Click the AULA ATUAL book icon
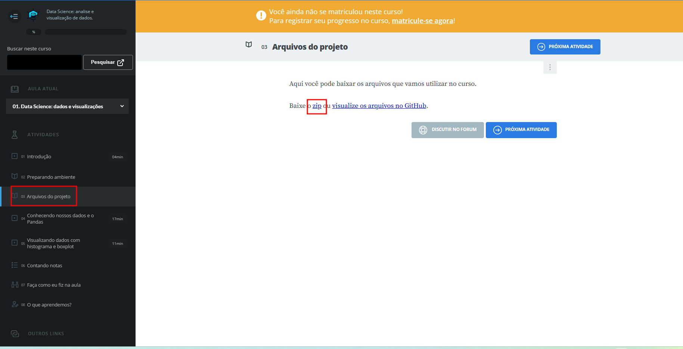683x349 pixels. (x=15, y=89)
